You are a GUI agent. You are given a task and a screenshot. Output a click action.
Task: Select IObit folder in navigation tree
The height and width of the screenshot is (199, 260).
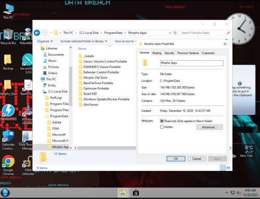coord(53,128)
